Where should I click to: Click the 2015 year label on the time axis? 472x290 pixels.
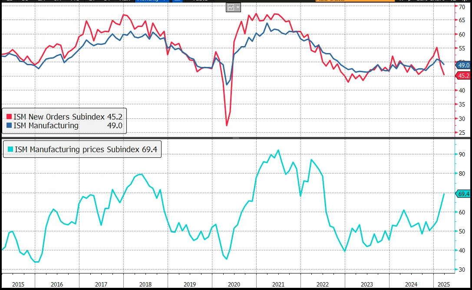point(18,284)
